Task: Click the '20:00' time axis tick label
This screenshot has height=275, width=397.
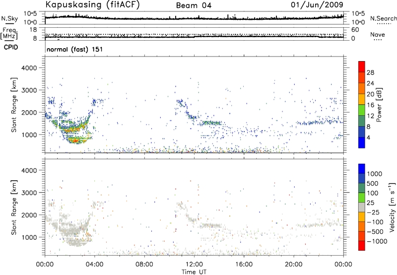Action: pyautogui.click(x=294, y=265)
